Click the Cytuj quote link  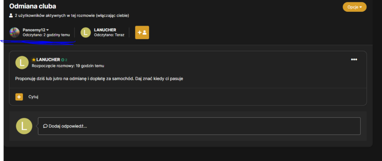tap(33, 97)
